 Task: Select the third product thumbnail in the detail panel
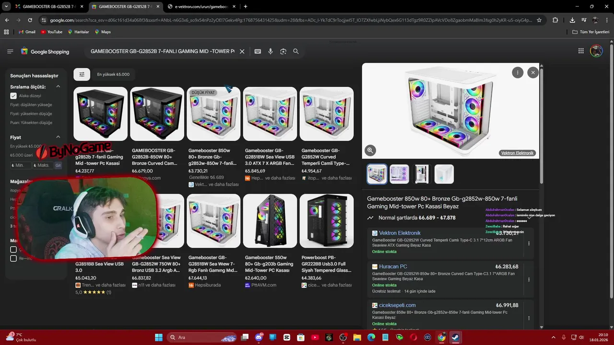click(x=422, y=174)
